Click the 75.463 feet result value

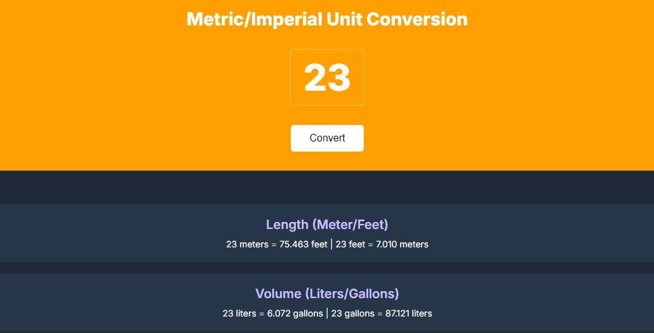[x=304, y=244]
